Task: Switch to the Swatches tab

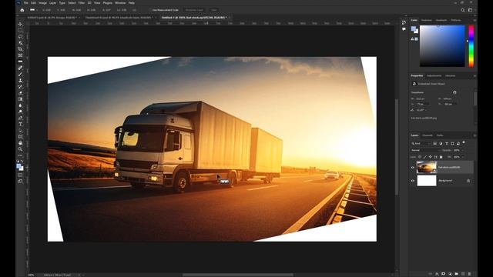Action: point(427,20)
